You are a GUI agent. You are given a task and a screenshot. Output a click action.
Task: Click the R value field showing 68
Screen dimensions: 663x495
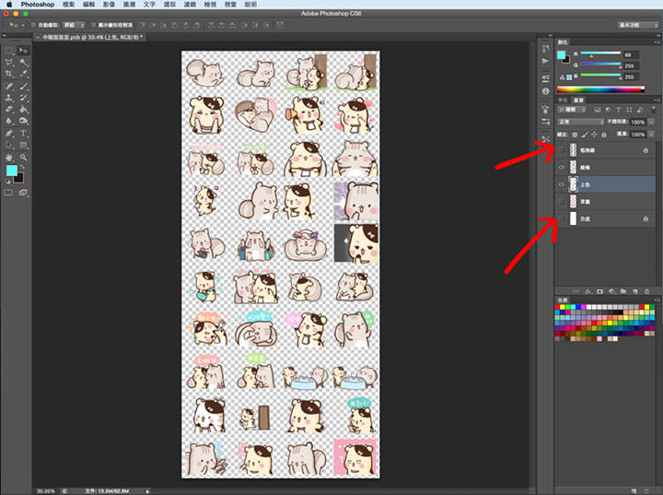(631, 54)
